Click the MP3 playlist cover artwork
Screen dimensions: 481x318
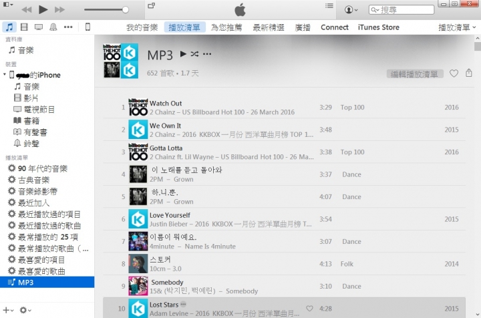[120, 61]
